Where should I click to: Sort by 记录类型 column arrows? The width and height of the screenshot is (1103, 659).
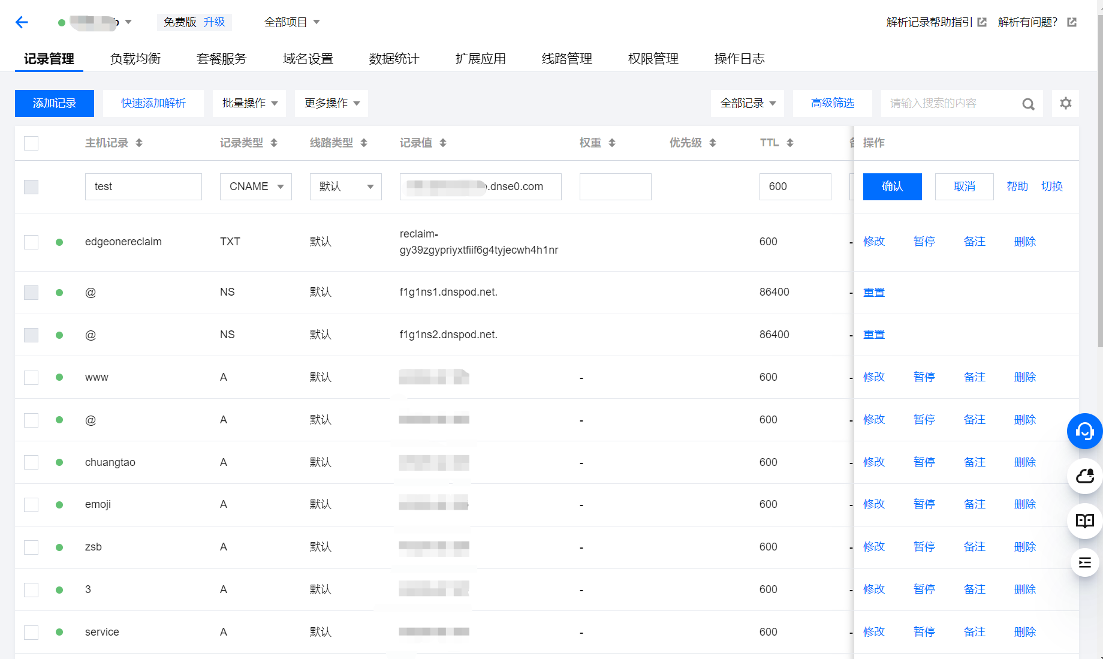274,143
